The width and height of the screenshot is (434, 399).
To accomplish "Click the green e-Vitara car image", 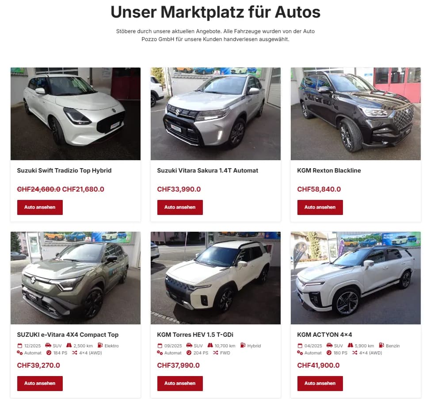I will click(76, 278).
